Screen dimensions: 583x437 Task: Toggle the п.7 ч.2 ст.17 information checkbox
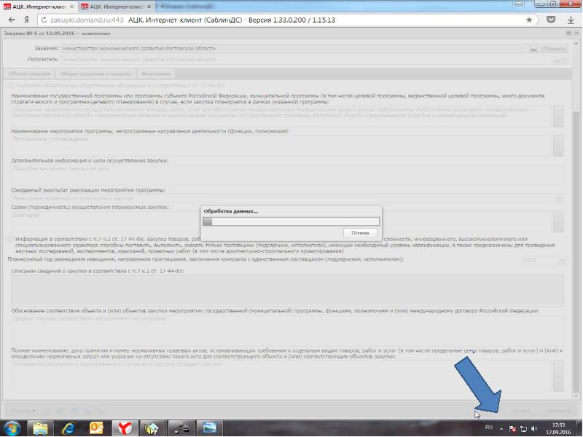click(9, 238)
